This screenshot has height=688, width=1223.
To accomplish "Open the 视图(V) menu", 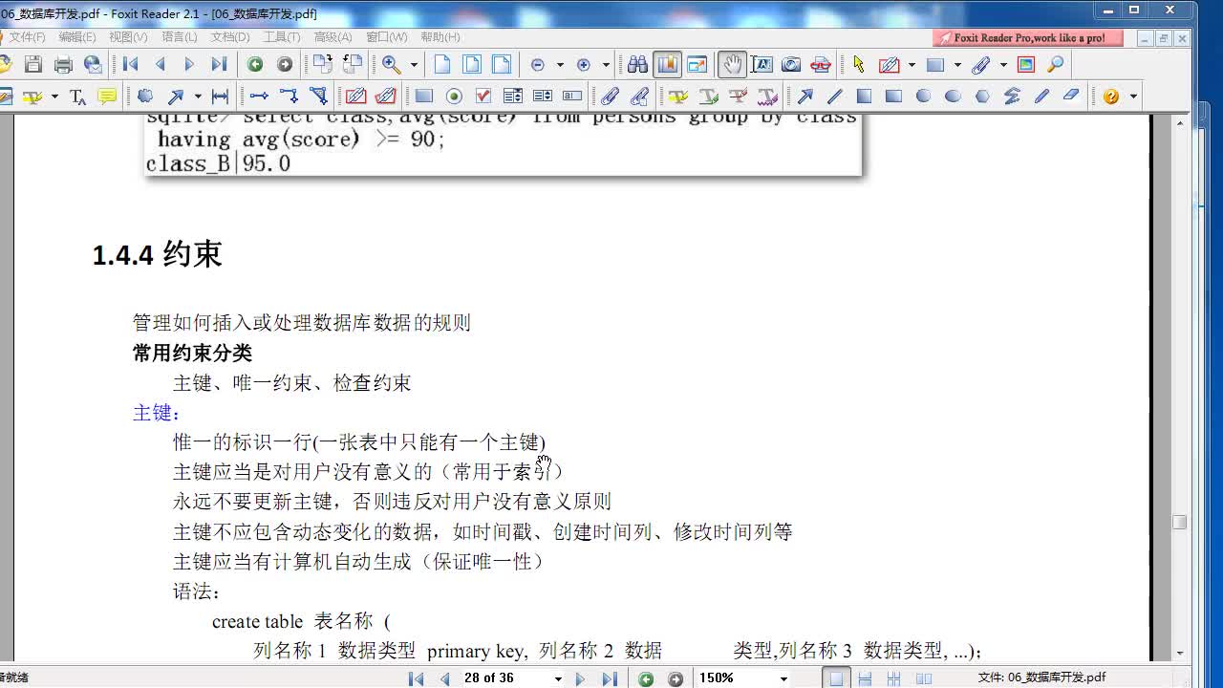I will (x=128, y=36).
